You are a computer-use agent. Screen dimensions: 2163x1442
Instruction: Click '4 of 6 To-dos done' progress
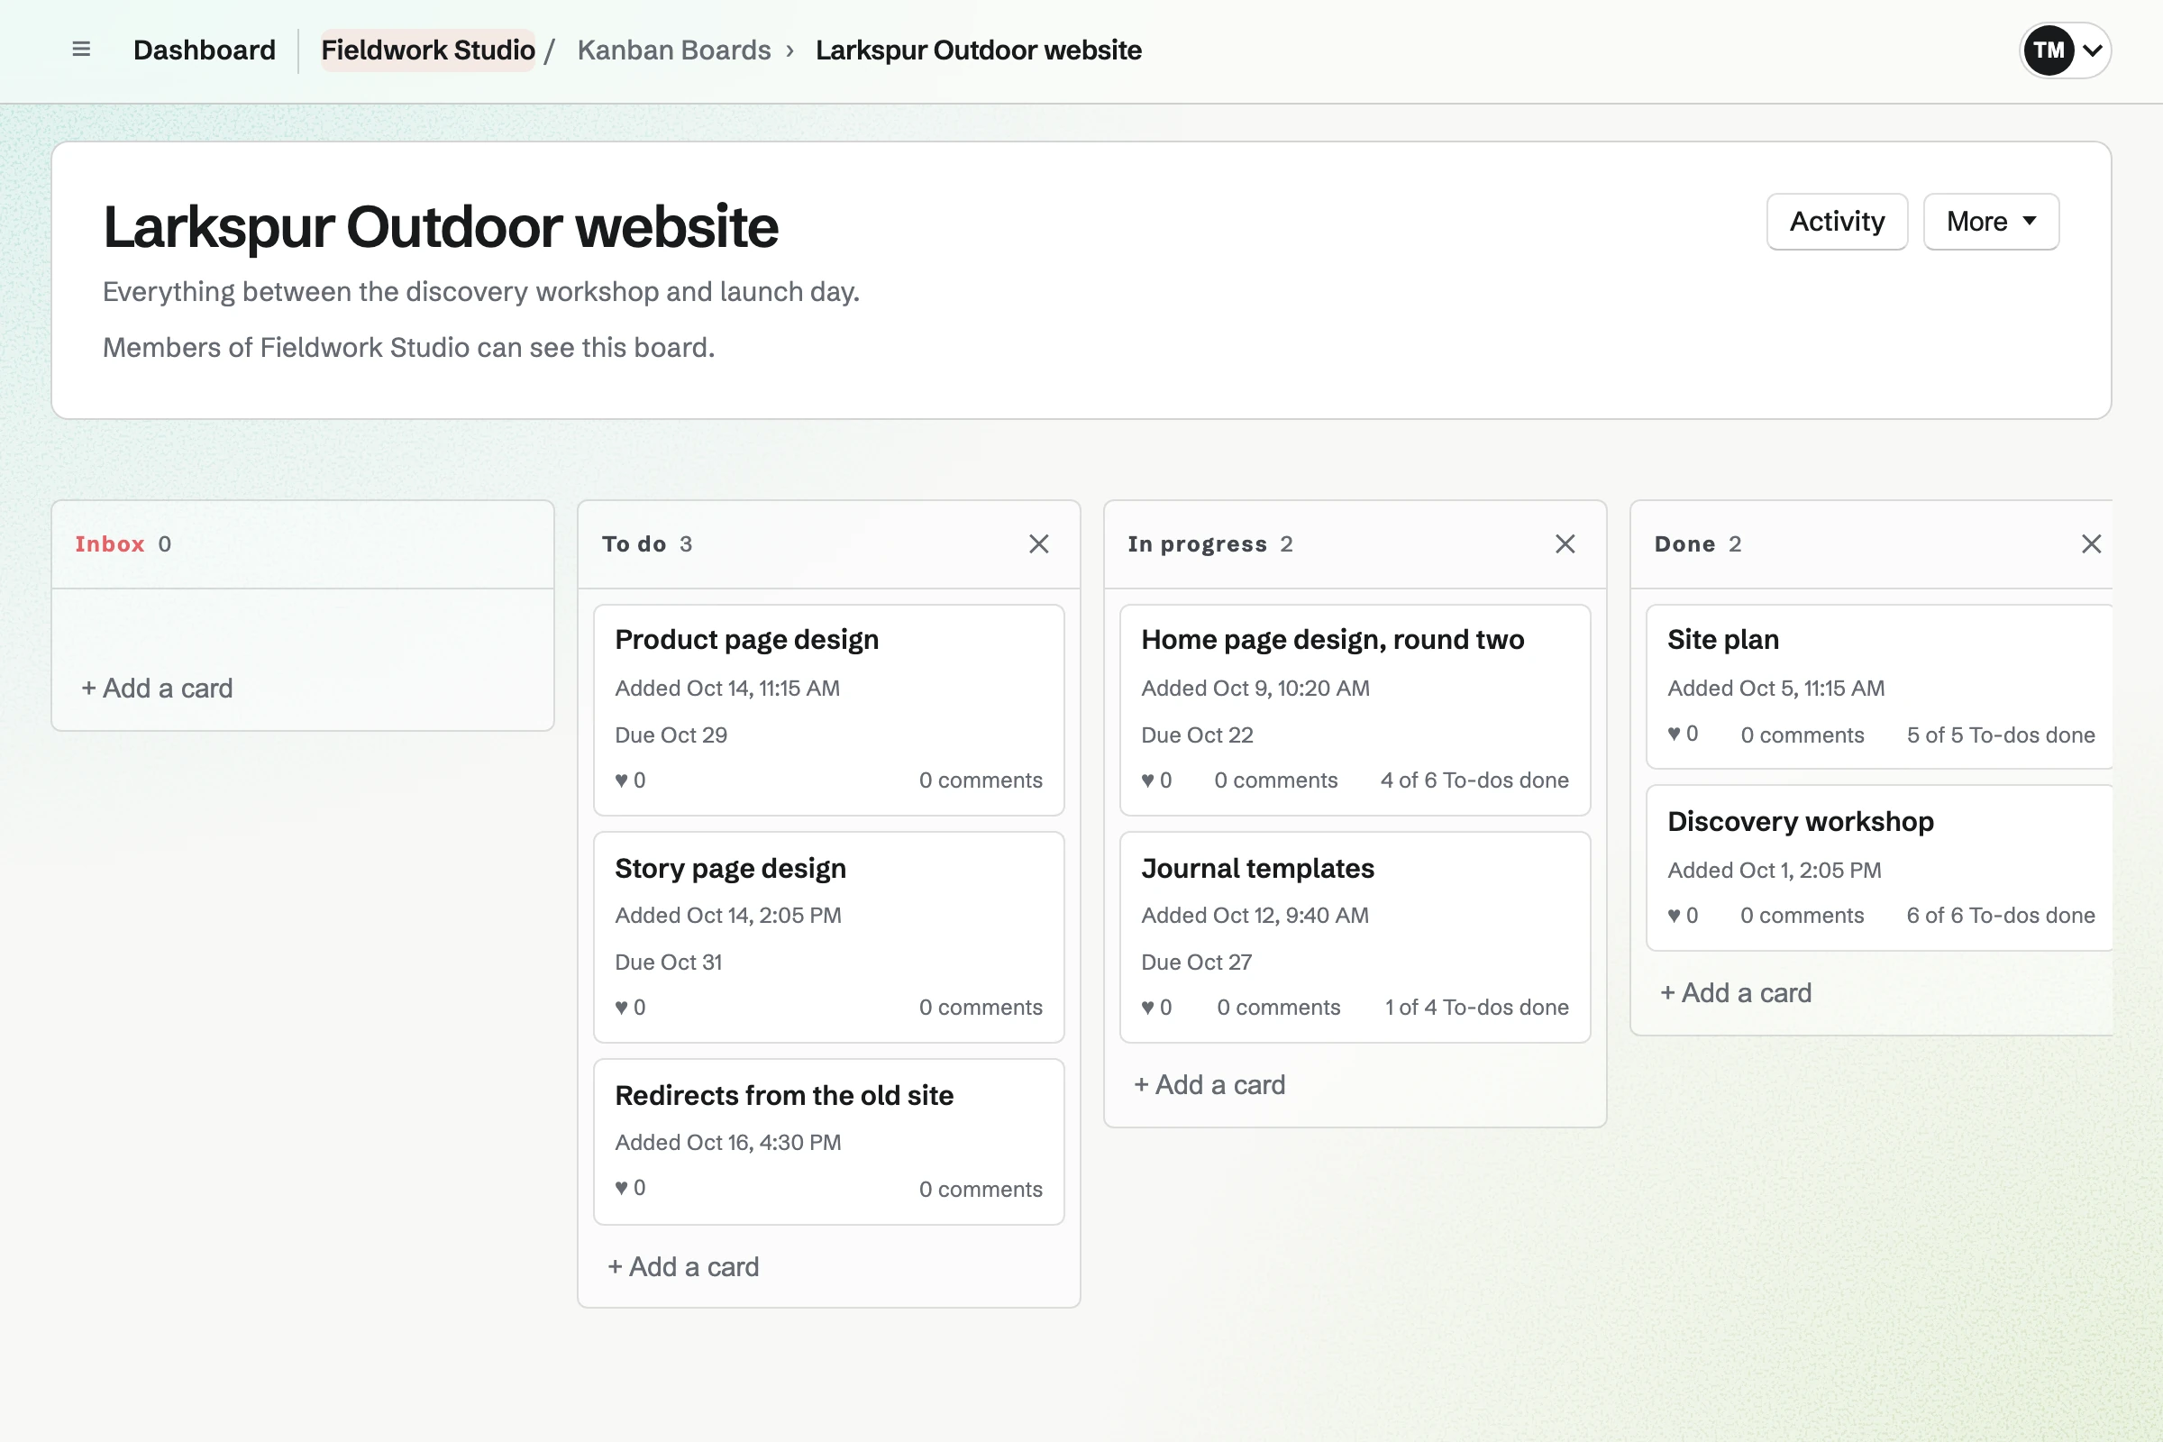coord(1474,780)
